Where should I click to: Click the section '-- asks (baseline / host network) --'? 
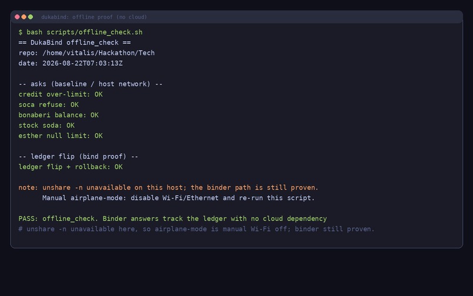tap(90, 84)
